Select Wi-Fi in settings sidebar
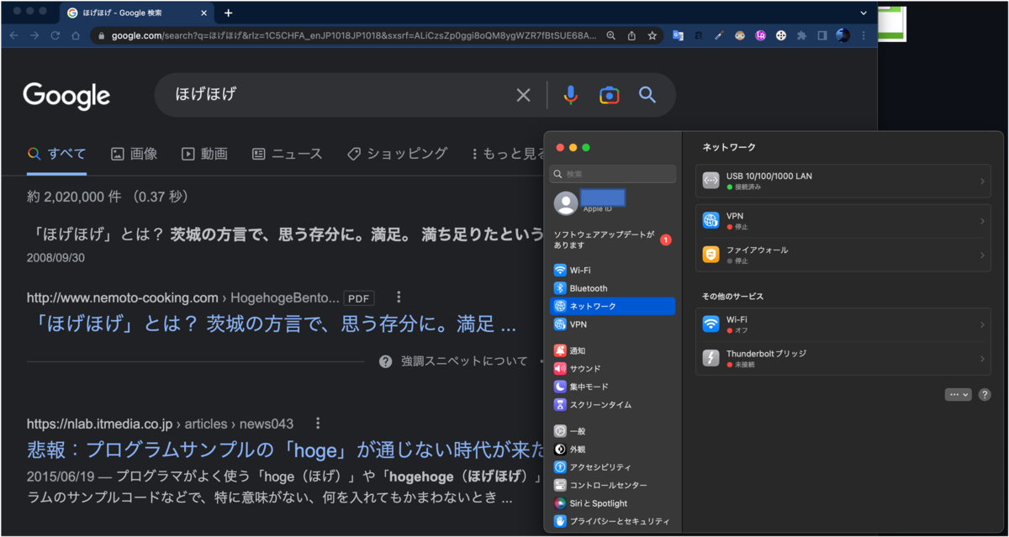Viewport: 1009px width, 537px height. coord(613,270)
